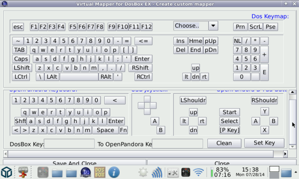The image size is (299, 179).
Task: Click the Dos Keymap space bar key
Action: point(79,77)
